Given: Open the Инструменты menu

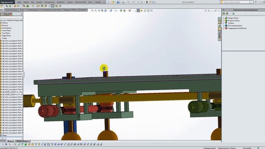Looking at the screenshot, I should pyautogui.click(x=49, y=2).
